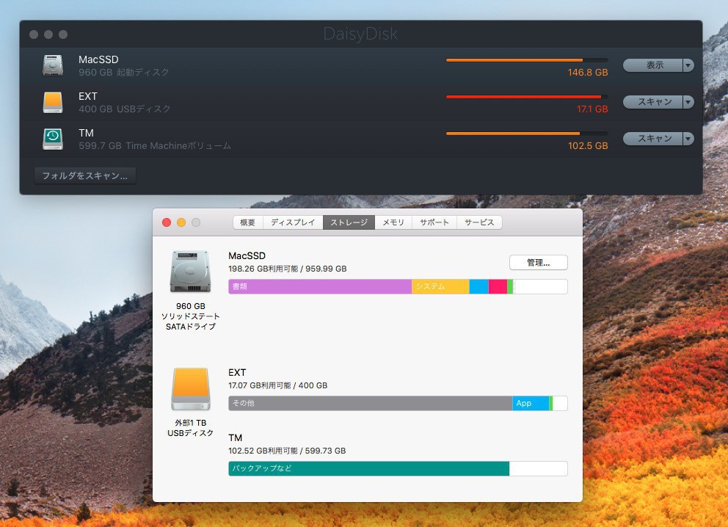
Task: Click the yellow システム segment of MacSSD bar
Action: pos(440,286)
